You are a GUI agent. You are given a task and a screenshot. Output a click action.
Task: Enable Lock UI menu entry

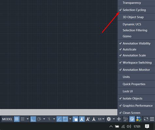point(136,91)
